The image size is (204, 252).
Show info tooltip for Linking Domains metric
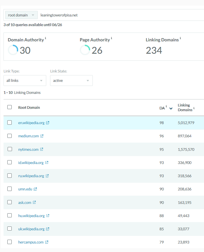coord(180,38)
